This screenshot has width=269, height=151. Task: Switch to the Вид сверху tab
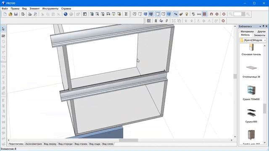50,144
